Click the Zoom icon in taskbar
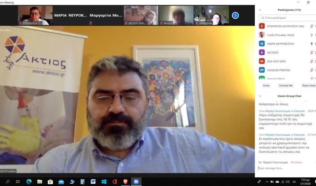Screen dimensions: 316x186 (x=136, y=181)
